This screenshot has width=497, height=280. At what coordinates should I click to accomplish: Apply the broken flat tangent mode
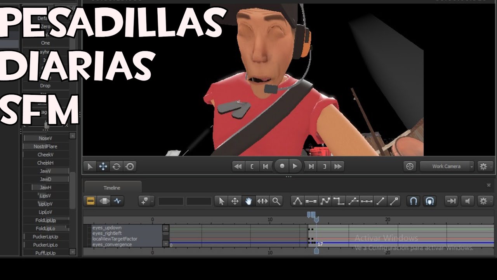[x=367, y=201]
